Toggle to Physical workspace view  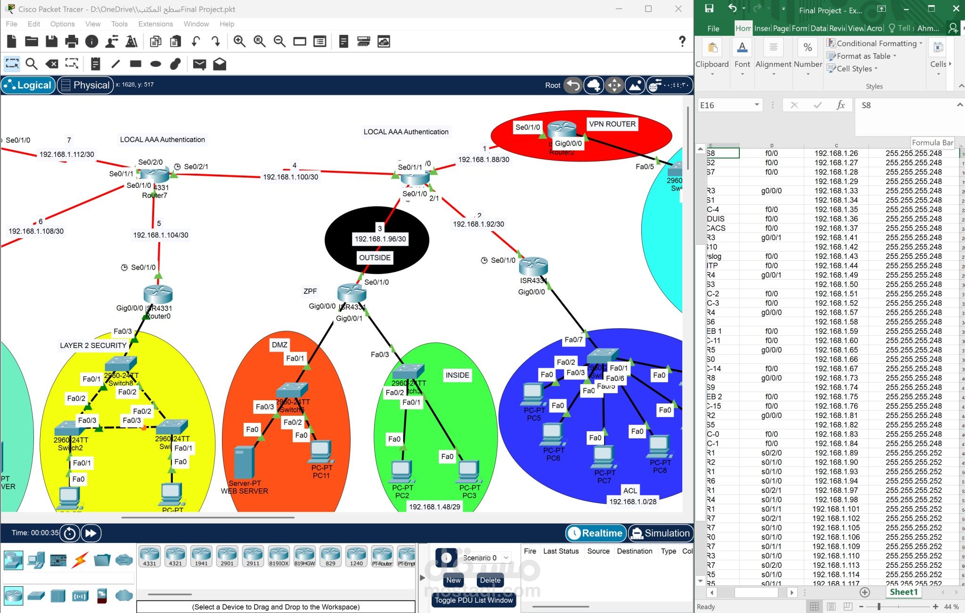(x=85, y=85)
